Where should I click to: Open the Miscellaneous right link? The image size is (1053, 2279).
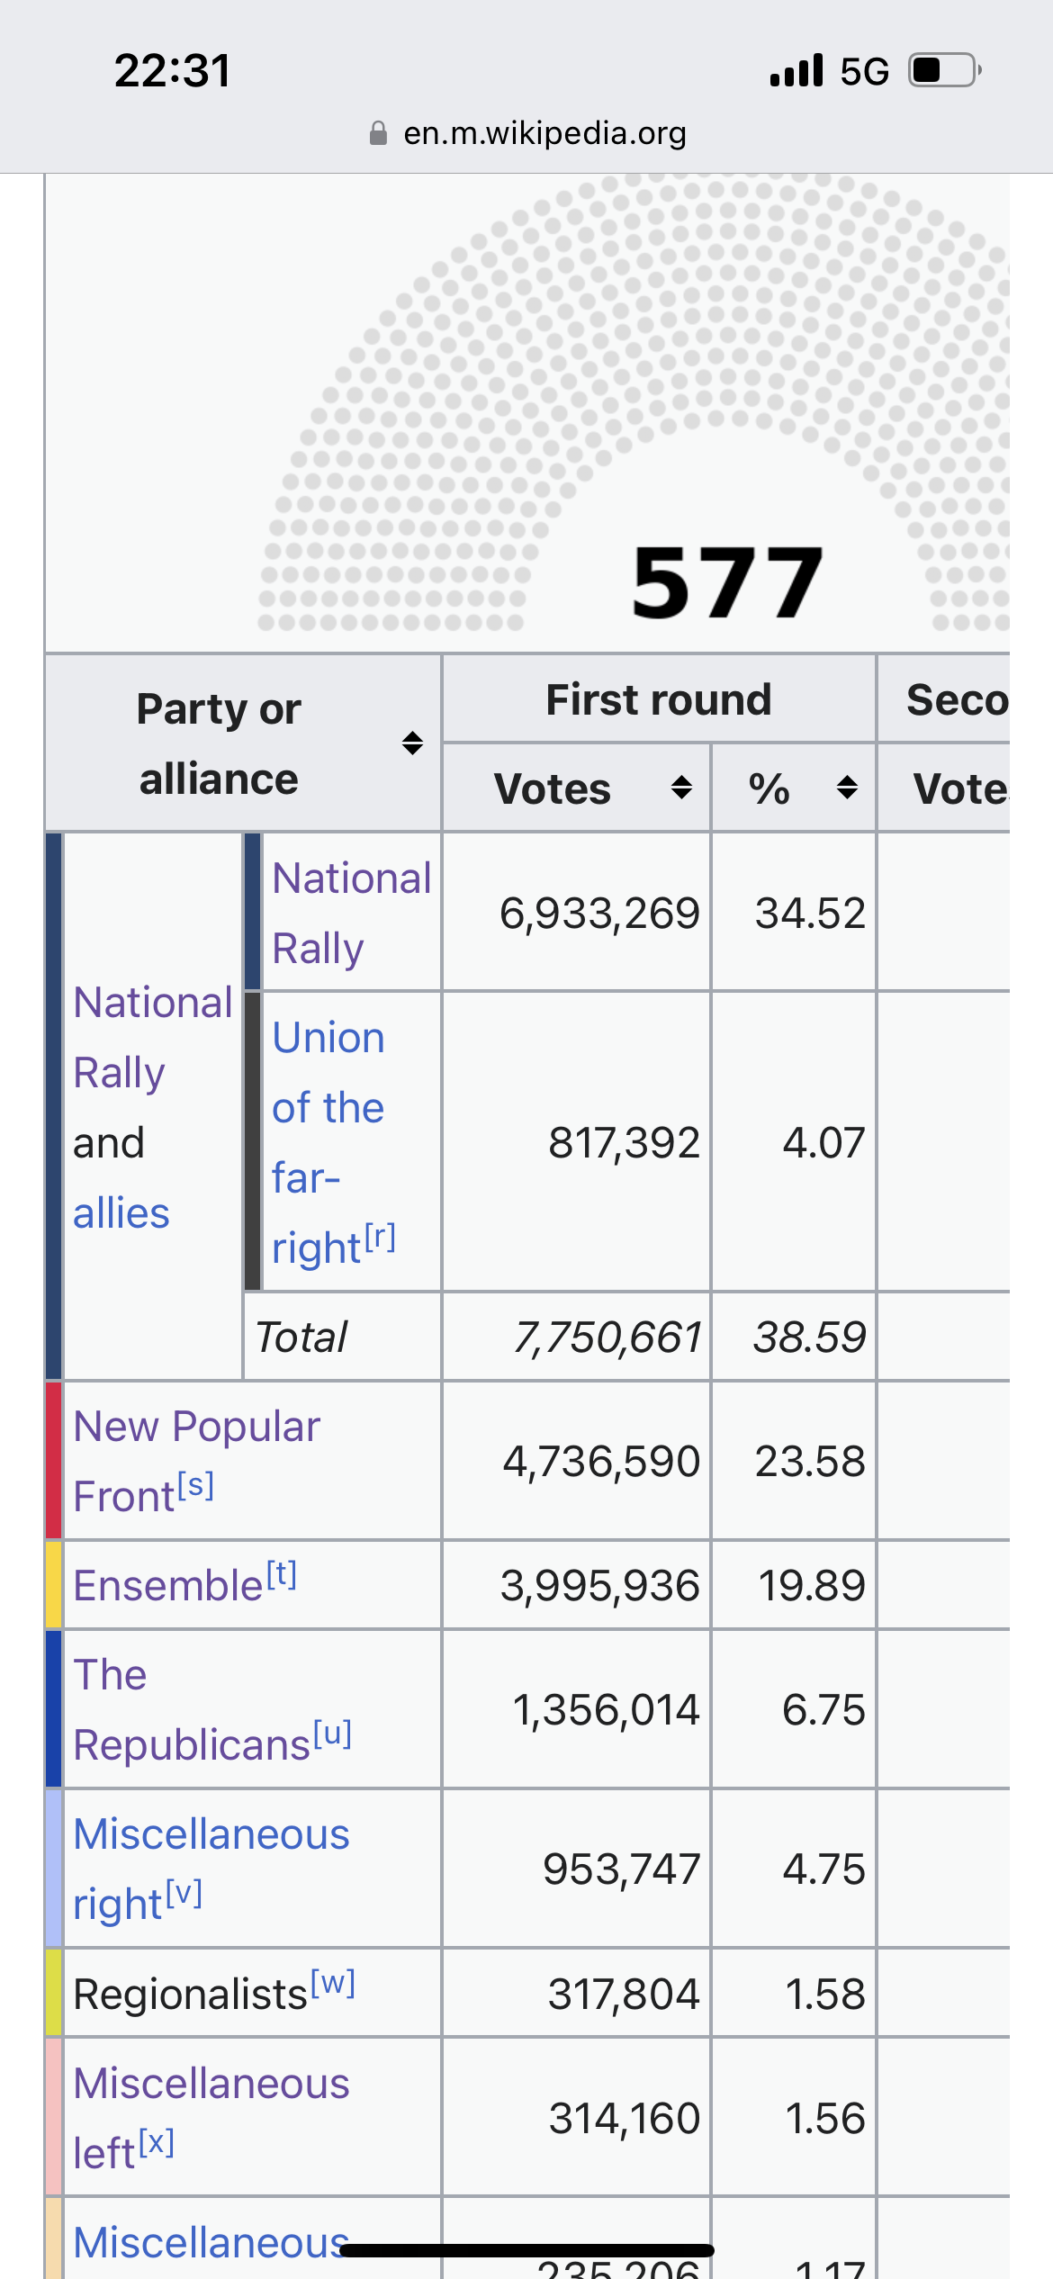tap(211, 1869)
